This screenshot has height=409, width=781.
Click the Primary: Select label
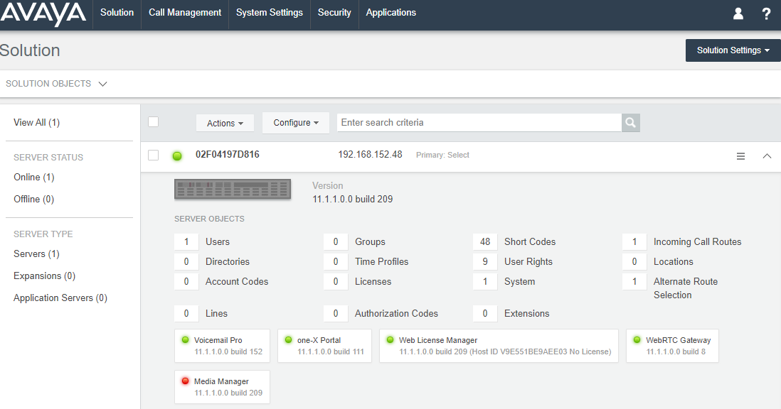443,155
